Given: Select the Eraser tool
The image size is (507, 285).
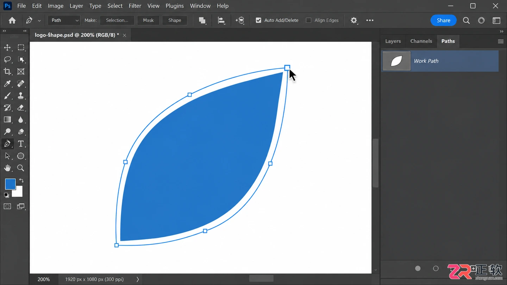Looking at the screenshot, I should [x=21, y=108].
